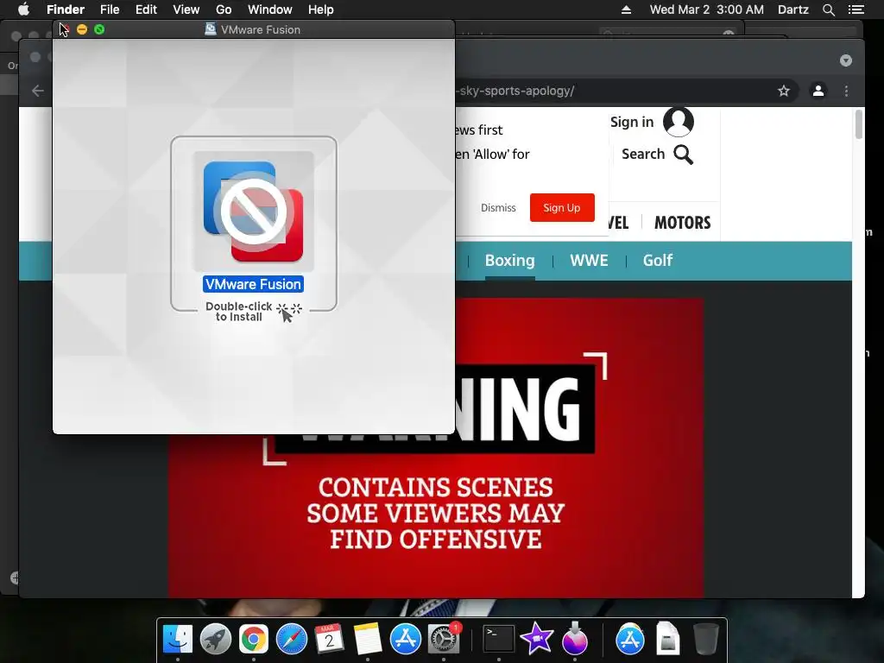Click the Chrome address bar URL
The width and height of the screenshot is (884, 663).
pyautogui.click(x=516, y=91)
